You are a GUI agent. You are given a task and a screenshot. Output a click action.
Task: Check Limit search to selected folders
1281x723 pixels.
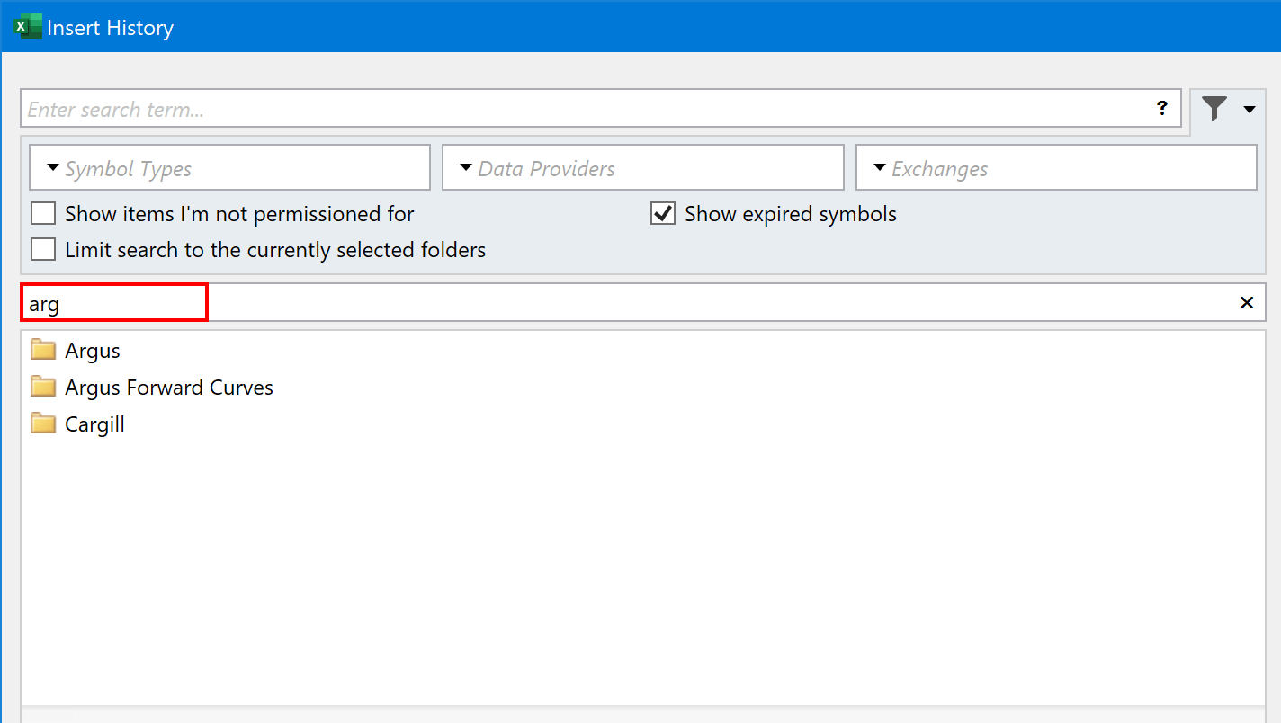click(x=43, y=249)
